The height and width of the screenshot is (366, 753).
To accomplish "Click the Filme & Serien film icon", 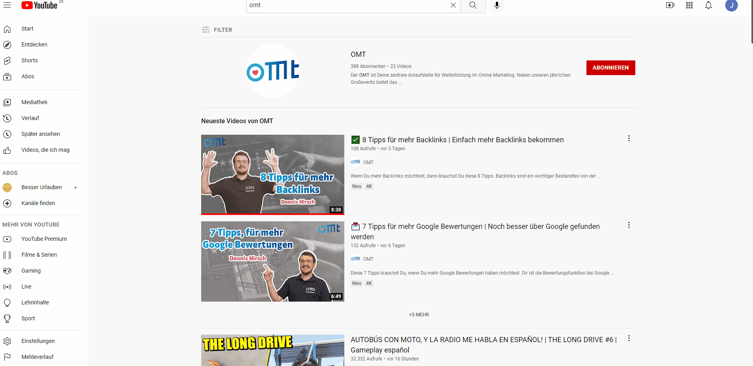I will click(7, 255).
